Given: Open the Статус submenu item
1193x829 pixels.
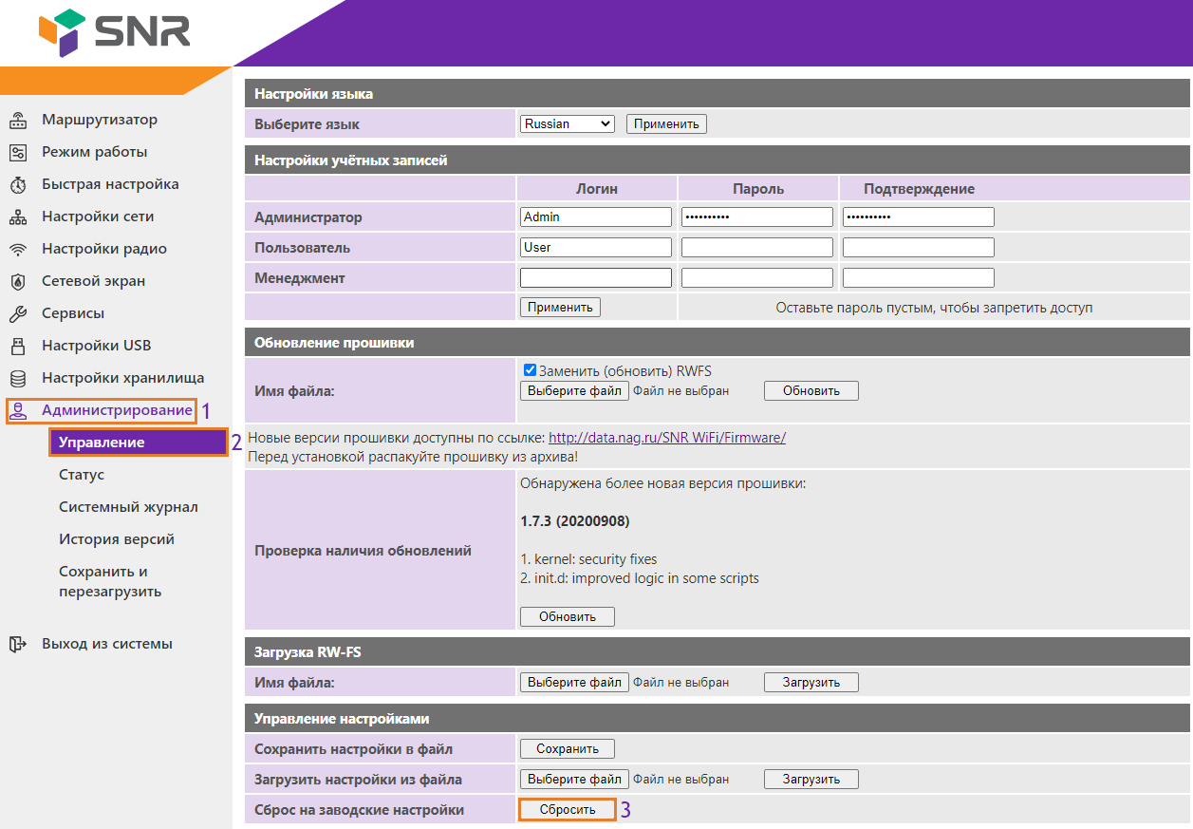Looking at the screenshot, I should click(x=82, y=475).
